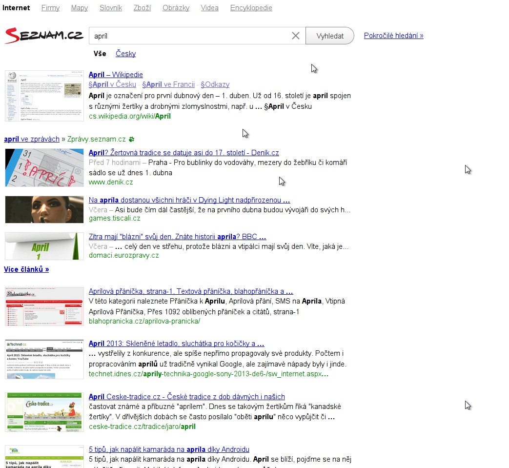Open the Aprílová přáníčka result
Viewport: 509px width, 468px height.
click(x=191, y=291)
